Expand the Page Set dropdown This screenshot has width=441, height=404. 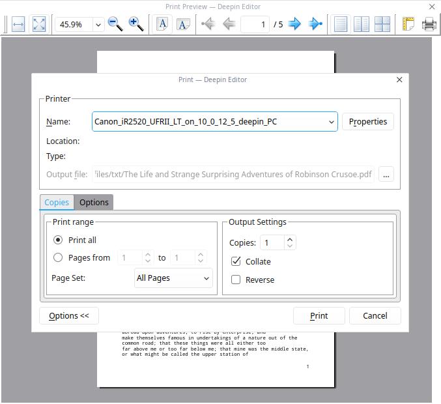[206, 278]
